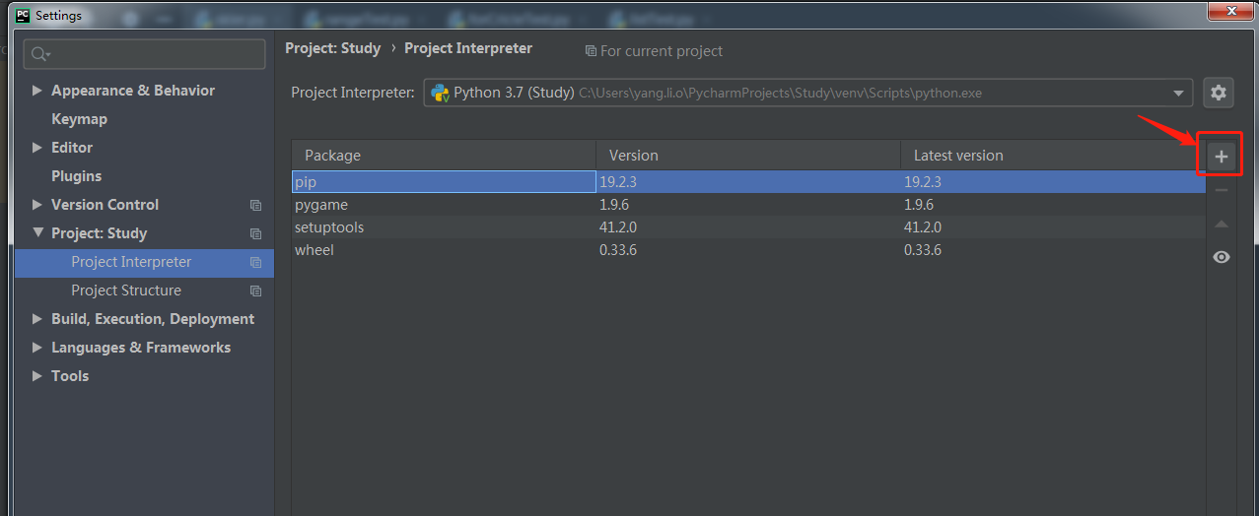This screenshot has height=516, width=1259.
Task: Expand Build, Execution, Deployment section
Action: (x=37, y=318)
